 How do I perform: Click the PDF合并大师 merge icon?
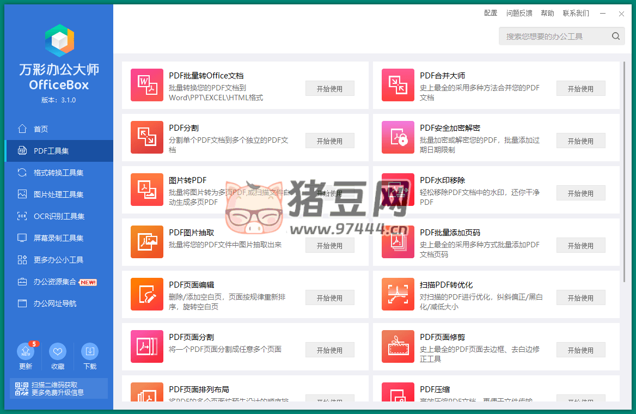[x=398, y=85]
